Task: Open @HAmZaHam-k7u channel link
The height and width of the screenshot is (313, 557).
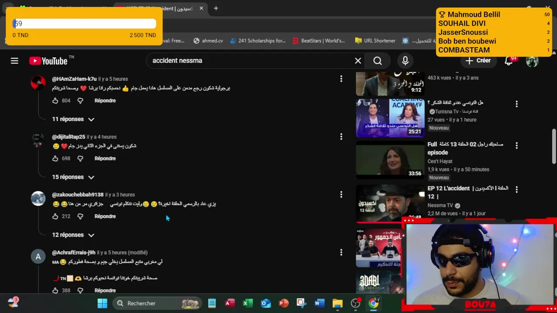Action: [74, 79]
